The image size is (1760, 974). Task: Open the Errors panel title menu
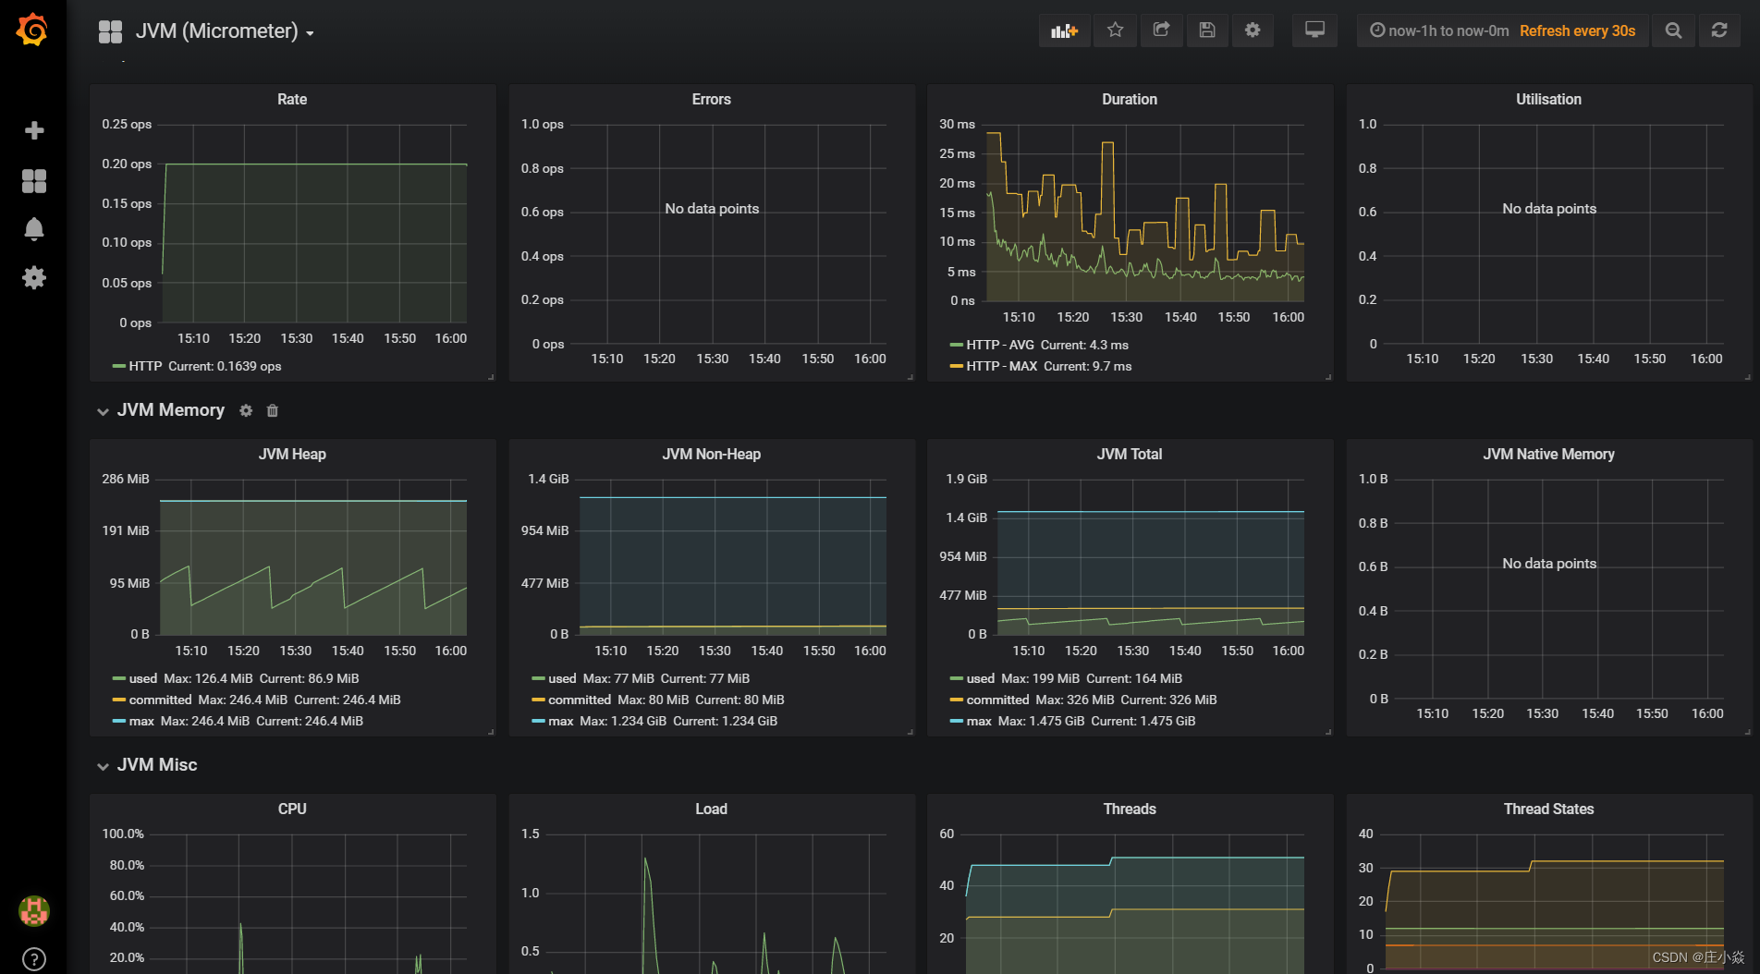click(x=711, y=99)
